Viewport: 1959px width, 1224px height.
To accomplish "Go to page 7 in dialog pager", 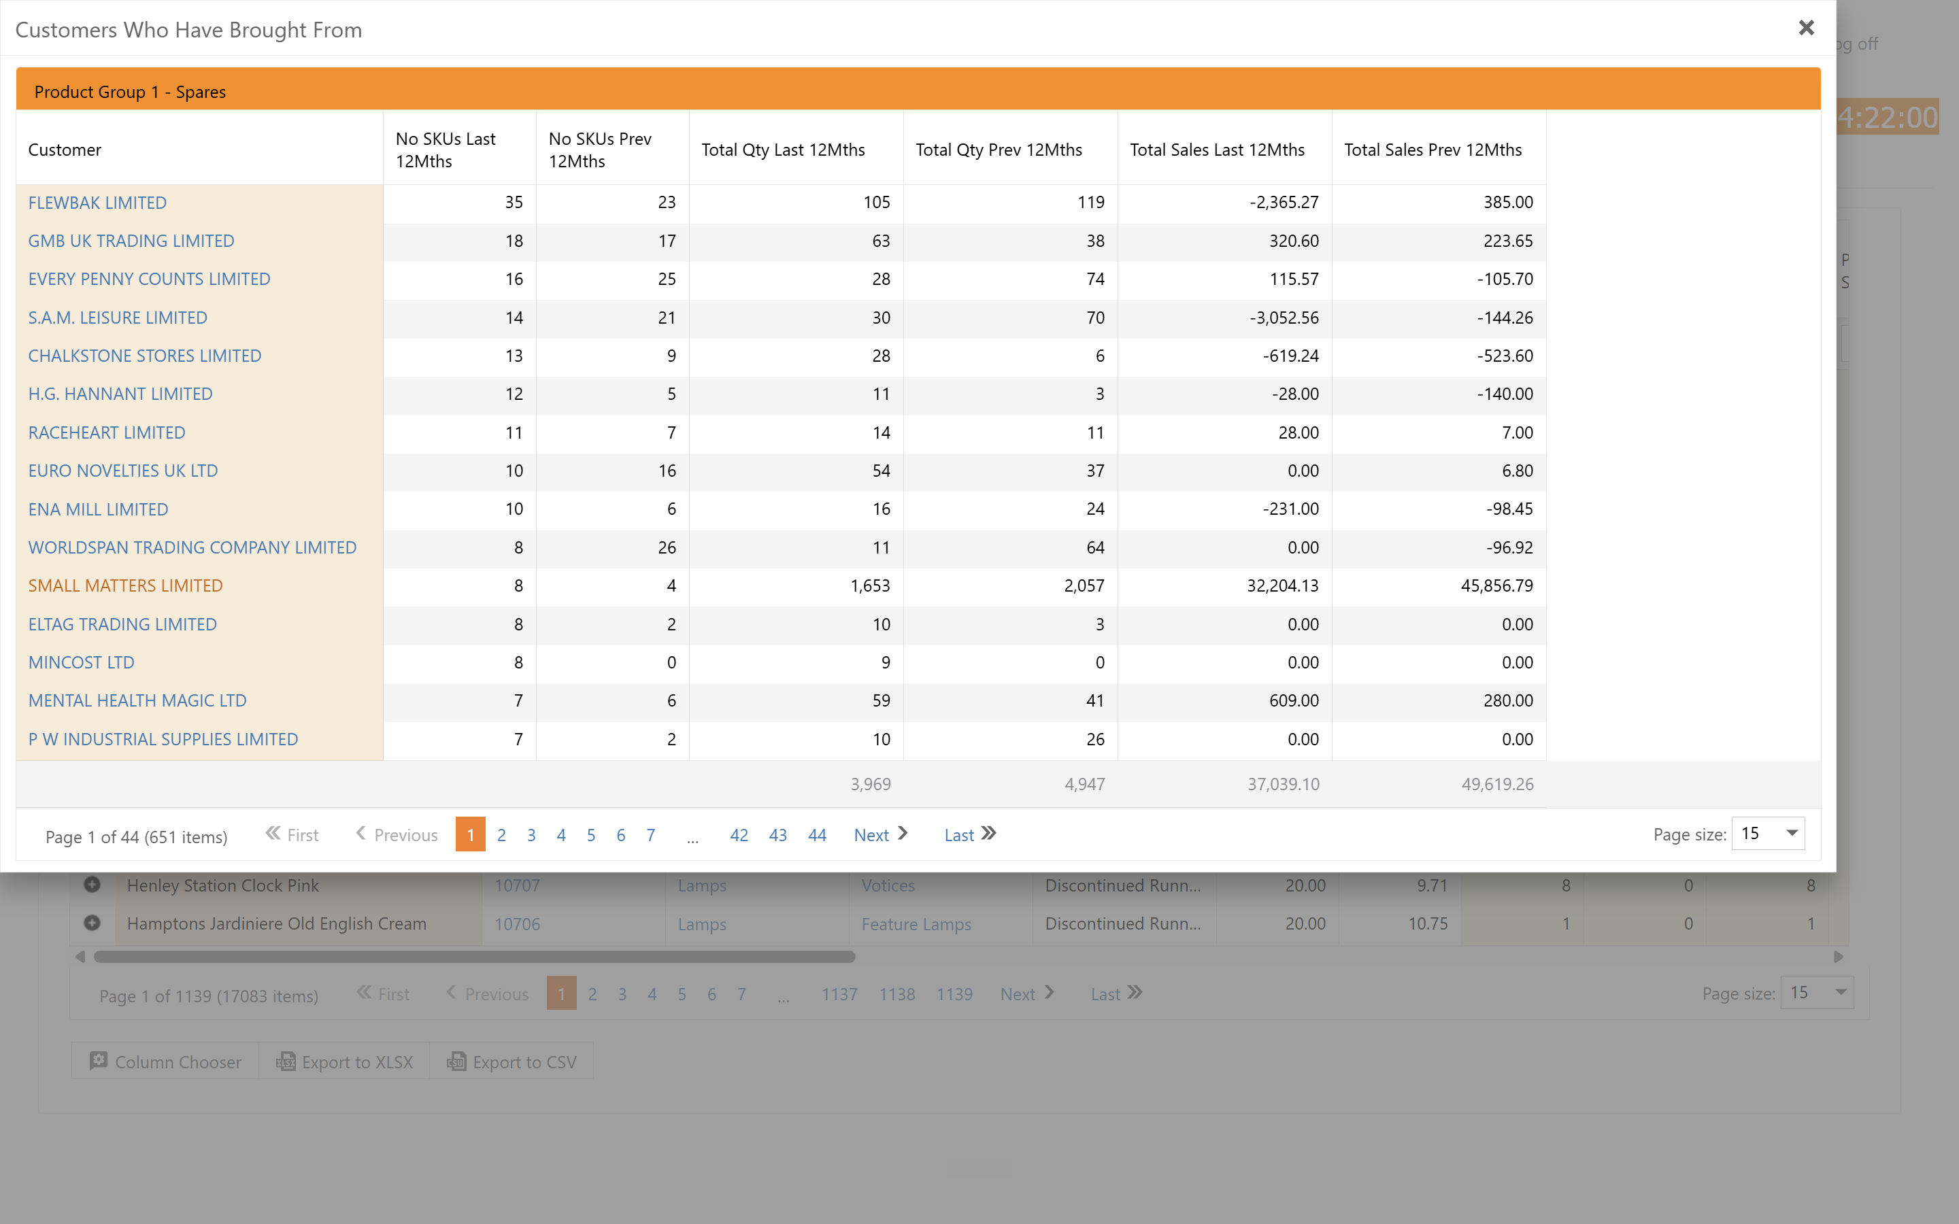I will [651, 834].
